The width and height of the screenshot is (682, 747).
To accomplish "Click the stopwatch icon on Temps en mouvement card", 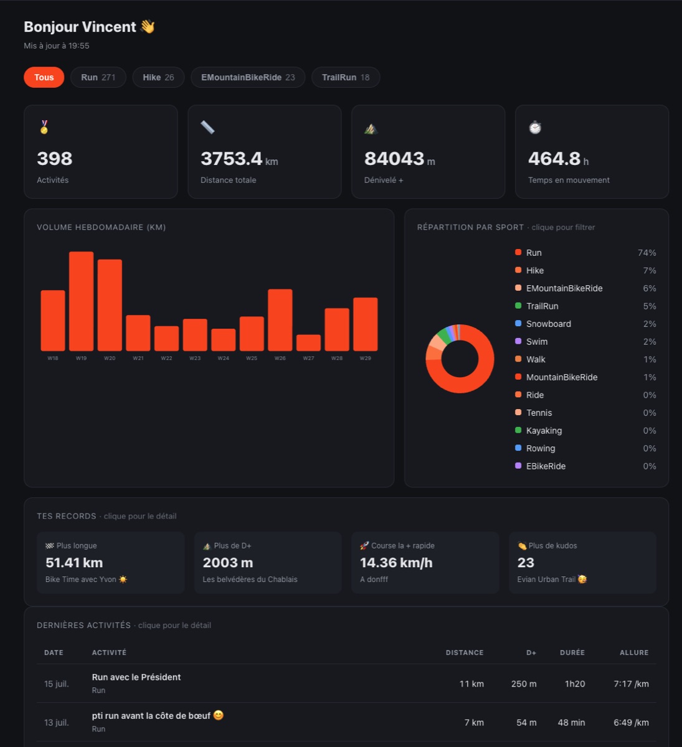I will 535,127.
